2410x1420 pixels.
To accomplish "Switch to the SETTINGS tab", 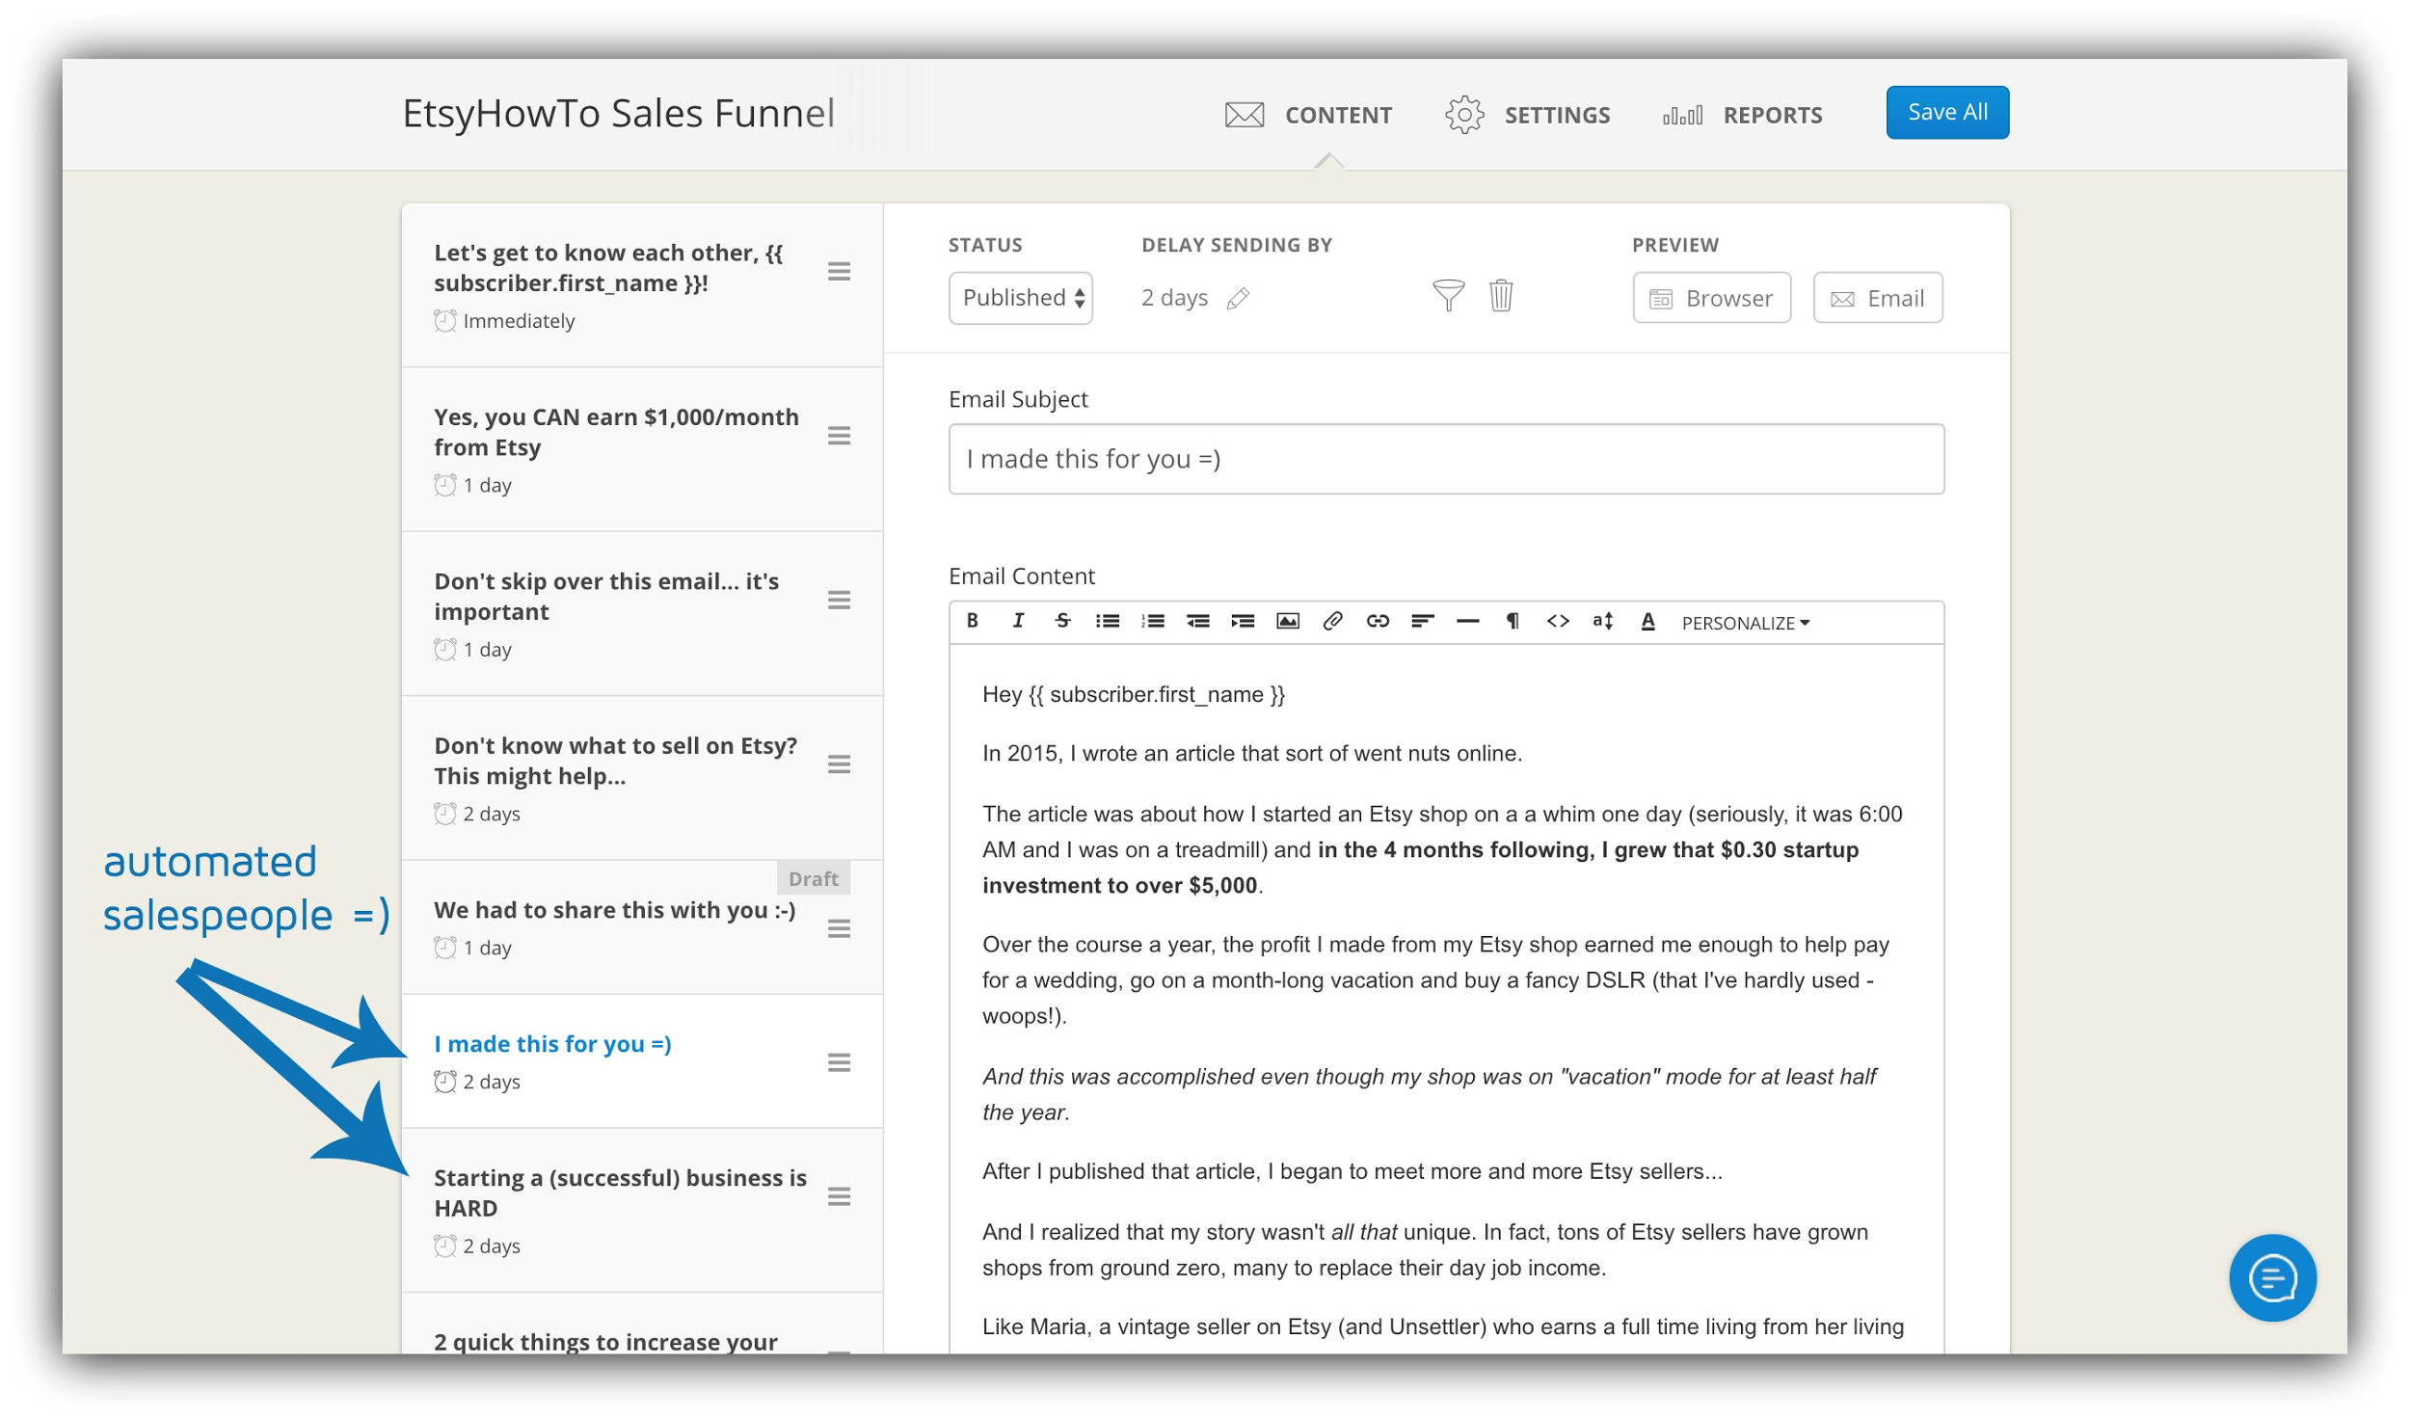I will pyautogui.click(x=1528, y=115).
